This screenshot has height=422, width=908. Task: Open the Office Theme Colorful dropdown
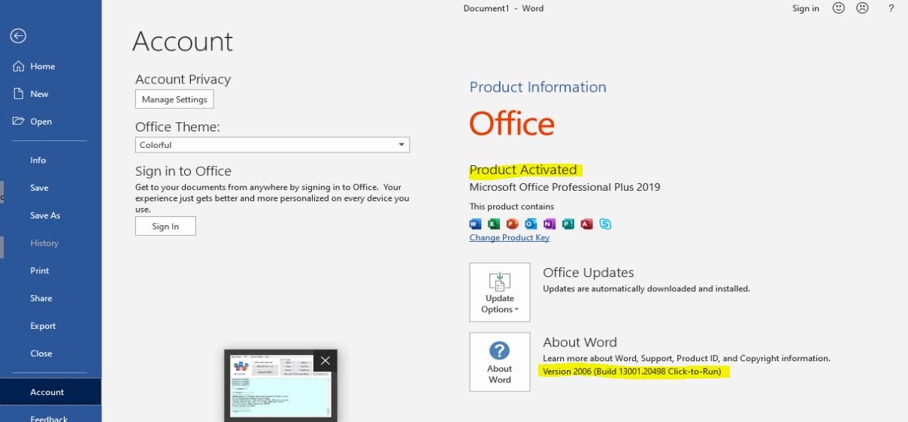[x=272, y=145]
